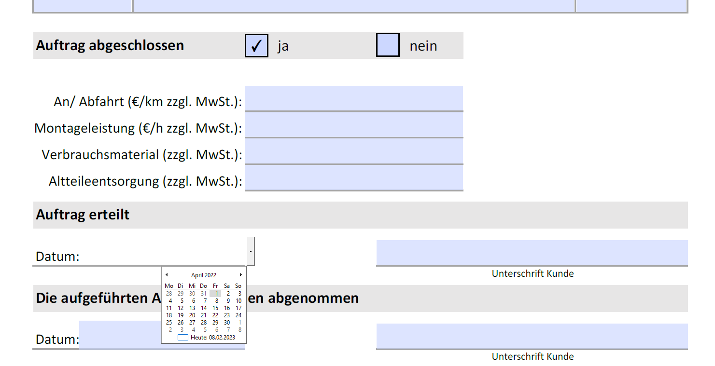The height and width of the screenshot is (366, 715).
Task: Go to next month in calendar
Action: point(240,275)
